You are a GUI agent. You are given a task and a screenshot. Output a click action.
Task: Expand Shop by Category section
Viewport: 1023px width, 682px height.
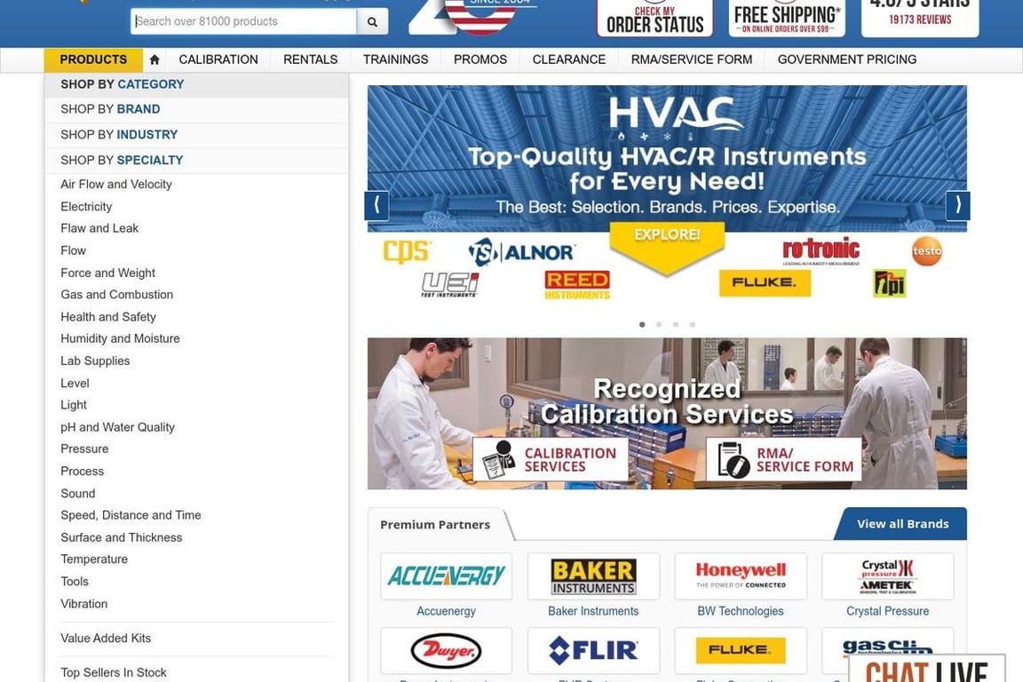click(x=196, y=85)
